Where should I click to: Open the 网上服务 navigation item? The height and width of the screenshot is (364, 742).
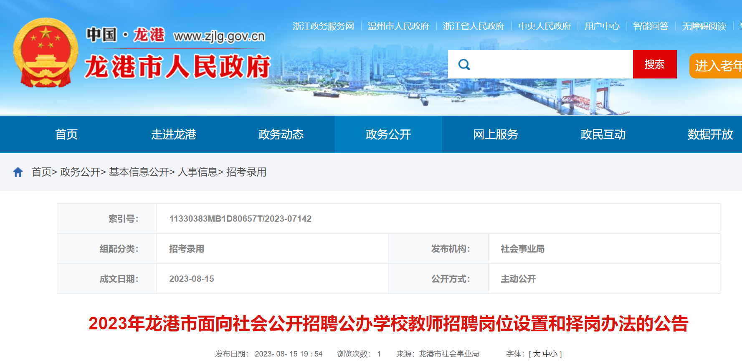496,134
